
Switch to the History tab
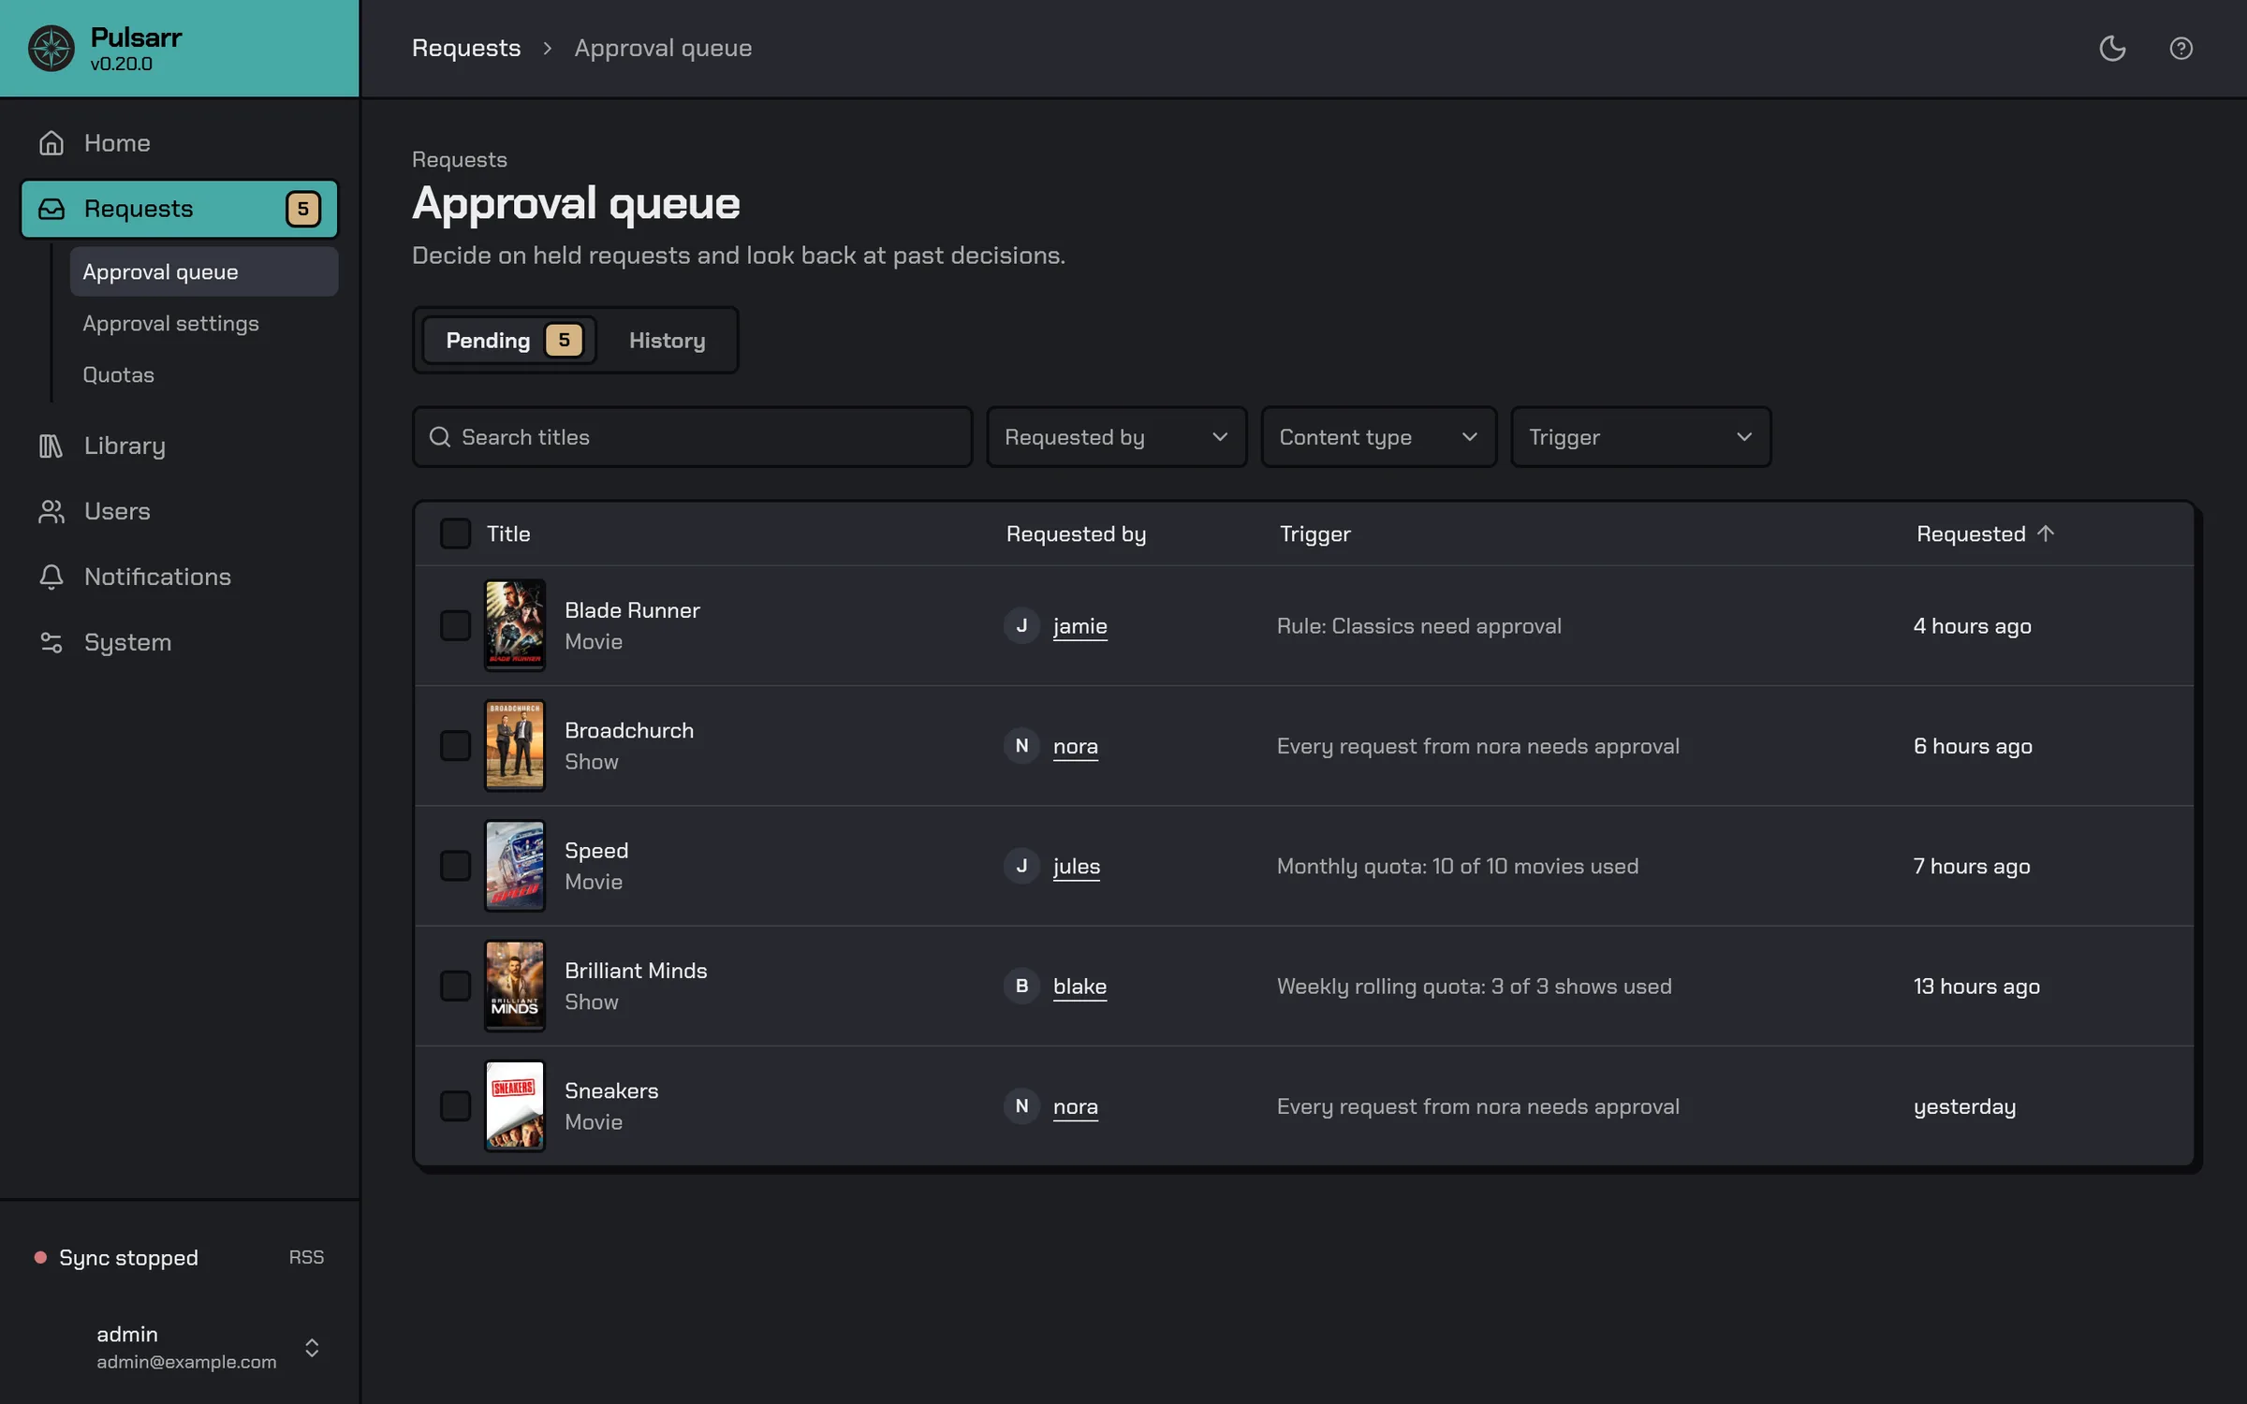(667, 341)
